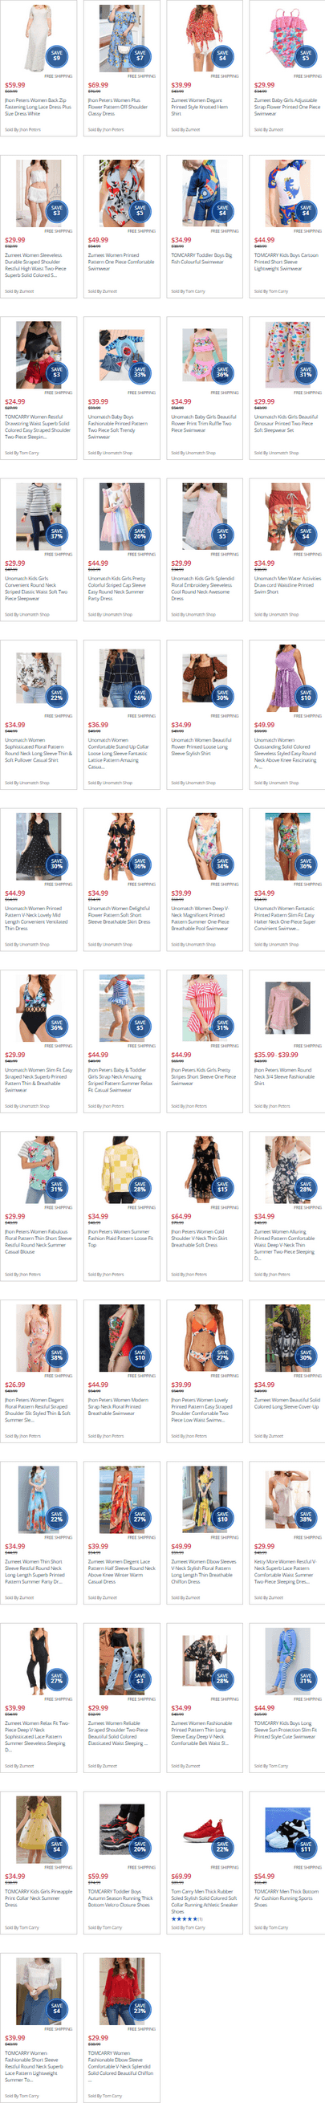Click SAVE $11 badge on air cushion shoes
325x2103 pixels.
point(306,1847)
